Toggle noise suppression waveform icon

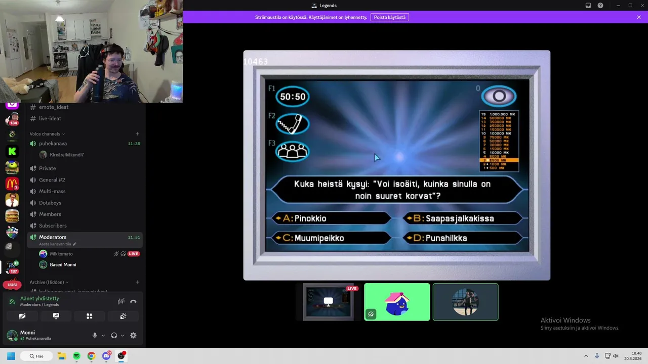pyautogui.click(x=121, y=301)
